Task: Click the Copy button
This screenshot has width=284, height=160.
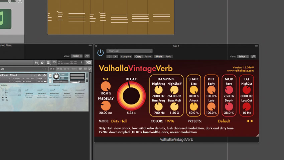Action: pyautogui.click(x=138, y=57)
